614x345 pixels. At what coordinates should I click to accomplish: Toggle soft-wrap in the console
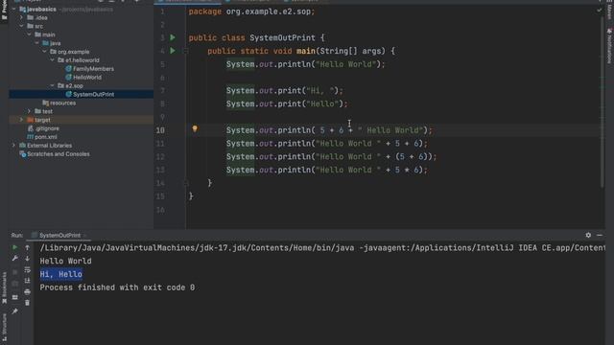click(x=28, y=269)
